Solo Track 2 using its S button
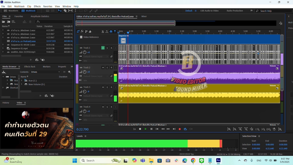The width and height of the screenshot is (293, 165). [x=107, y=68]
